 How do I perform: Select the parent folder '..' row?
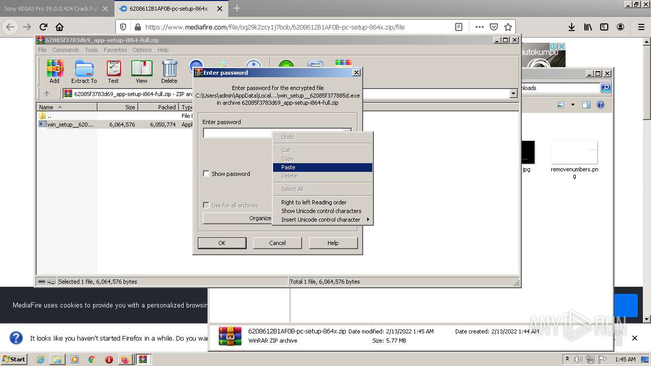114,116
